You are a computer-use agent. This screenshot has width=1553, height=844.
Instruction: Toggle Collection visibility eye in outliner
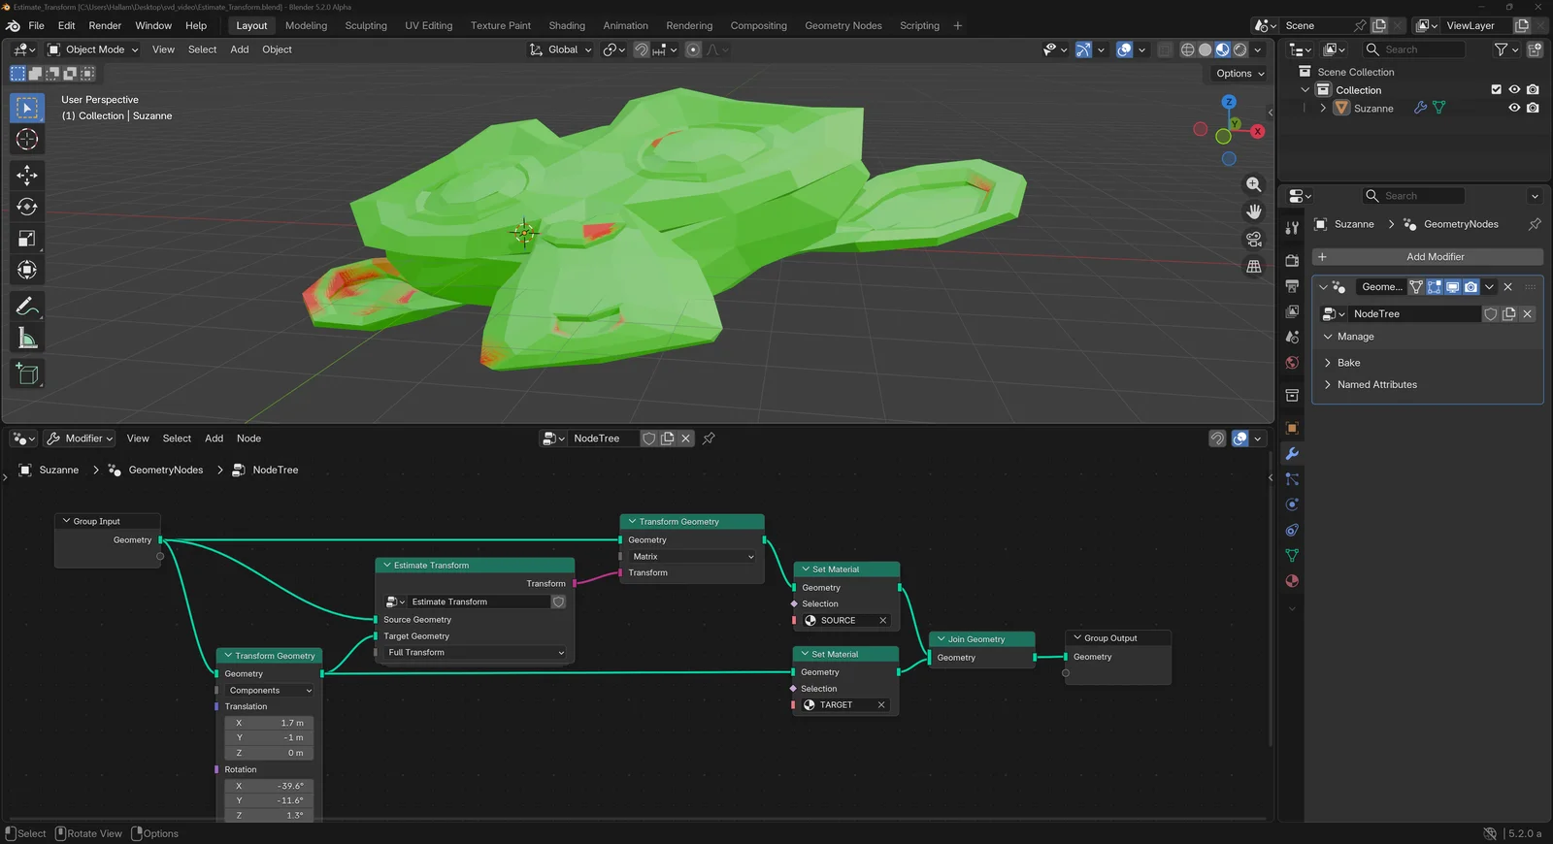(x=1514, y=89)
